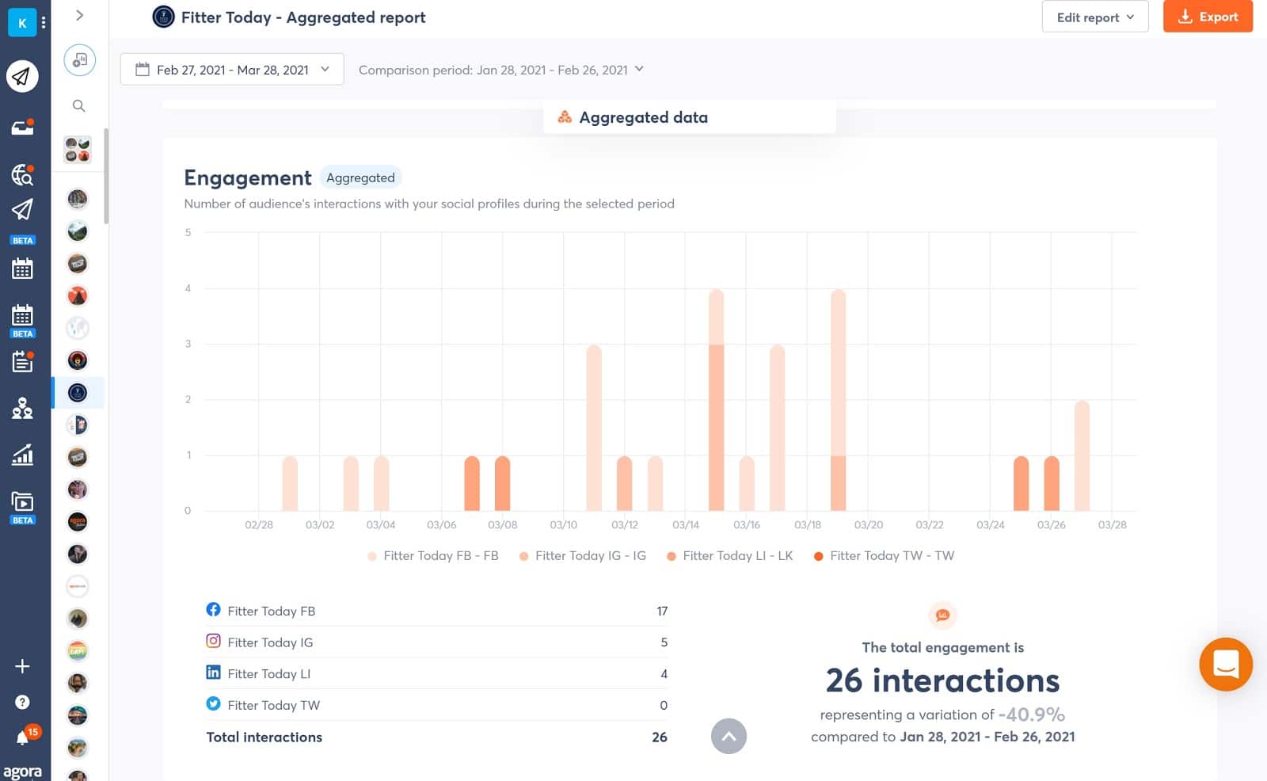The image size is (1267, 781).
Task: Toggle Fitter Today LI - LK legend item
Action: pyautogui.click(x=729, y=556)
